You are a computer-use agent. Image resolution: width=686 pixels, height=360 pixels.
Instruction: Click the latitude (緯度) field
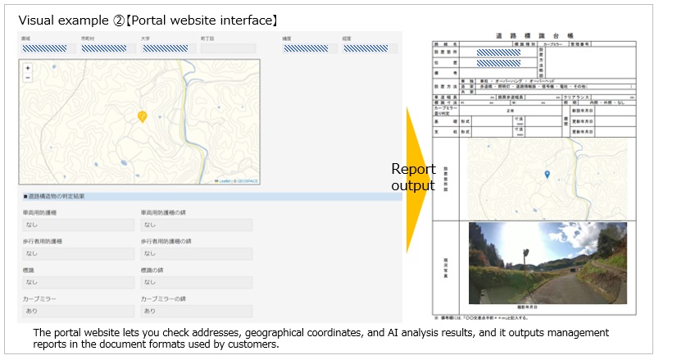click(x=308, y=48)
